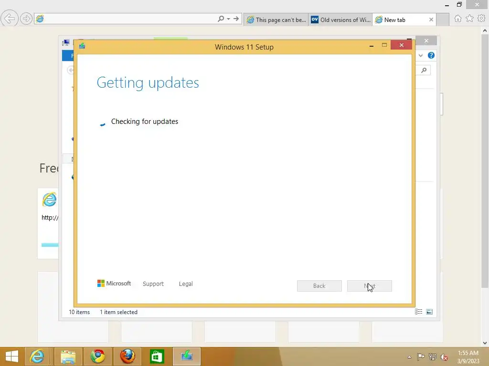The width and height of the screenshot is (489, 366).
Task: Click the Windows 11 Setup taskbar icon
Action: 187,356
